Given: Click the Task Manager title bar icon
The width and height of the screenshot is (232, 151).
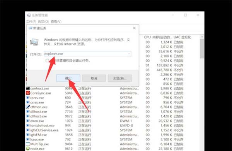Looking at the screenshot, I should (x=29, y=15).
